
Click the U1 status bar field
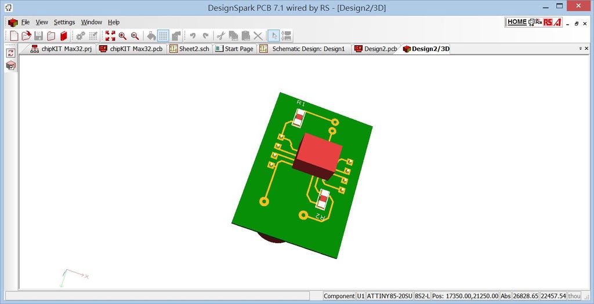click(361, 296)
